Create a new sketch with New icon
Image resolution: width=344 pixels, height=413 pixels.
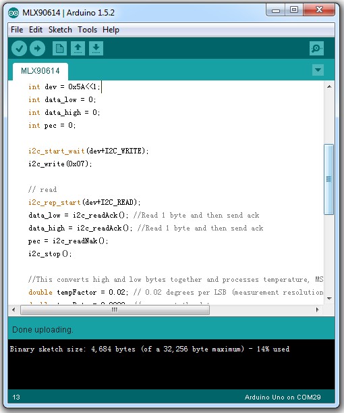pos(59,49)
